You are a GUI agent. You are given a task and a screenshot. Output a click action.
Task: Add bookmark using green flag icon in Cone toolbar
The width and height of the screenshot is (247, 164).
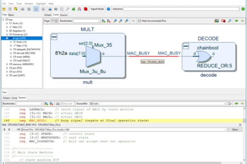pyautogui.click(x=104, y=21)
